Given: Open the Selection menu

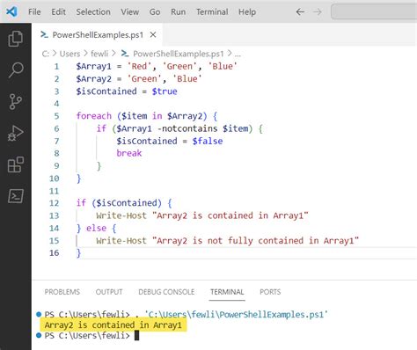Looking at the screenshot, I should pos(93,12).
